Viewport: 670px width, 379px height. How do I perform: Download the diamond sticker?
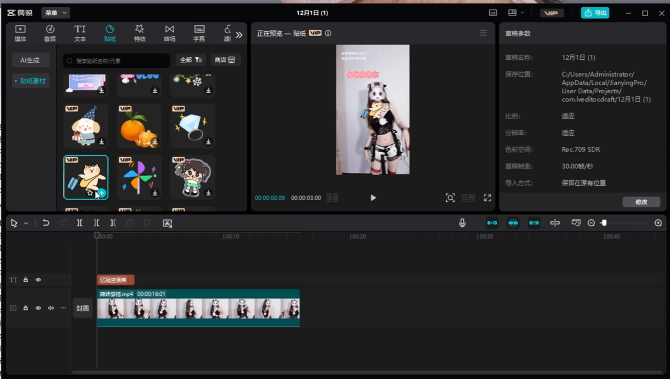click(x=208, y=143)
